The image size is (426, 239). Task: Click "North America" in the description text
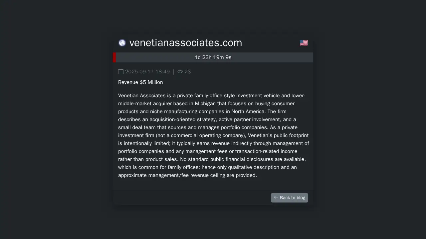pos(248,112)
